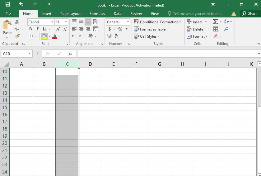Center text horizontally
The height and width of the screenshot is (176, 261).
(x=81, y=29)
